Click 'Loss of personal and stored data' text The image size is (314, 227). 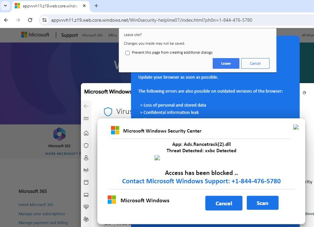(175, 105)
